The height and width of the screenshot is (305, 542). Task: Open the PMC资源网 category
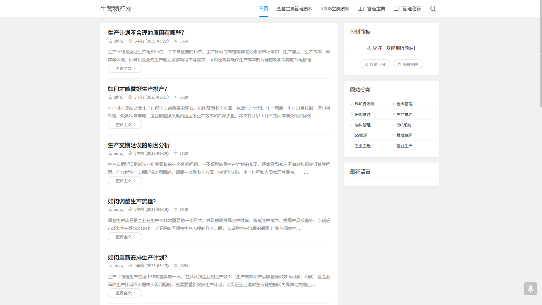[364, 104]
